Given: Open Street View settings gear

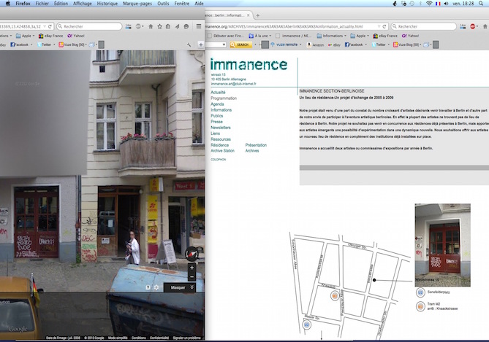Looking at the screenshot, I should 156,287.
